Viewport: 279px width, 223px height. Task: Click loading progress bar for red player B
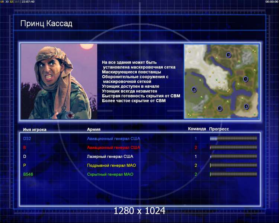point(234,148)
